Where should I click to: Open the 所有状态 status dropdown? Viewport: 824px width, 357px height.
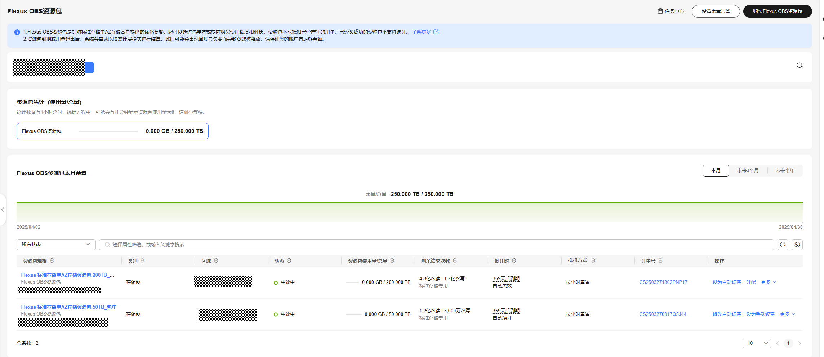(56, 244)
